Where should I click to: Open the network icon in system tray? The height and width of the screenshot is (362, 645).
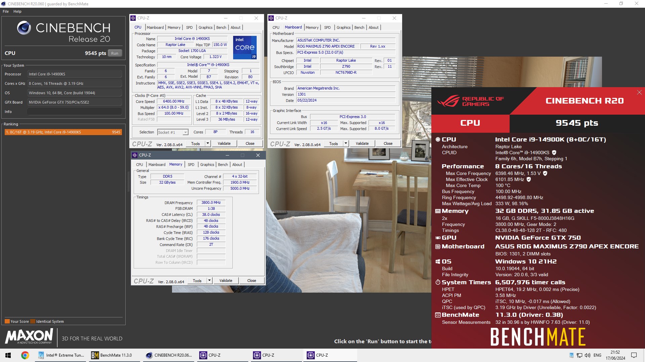point(579,355)
